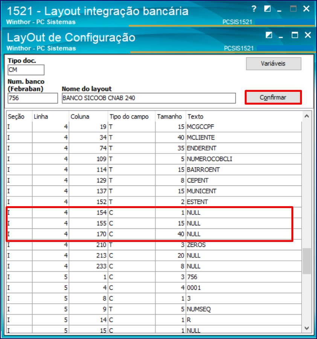Click the Tamanho column header
Image resolution: width=317 pixels, height=339 pixels.
click(171, 117)
